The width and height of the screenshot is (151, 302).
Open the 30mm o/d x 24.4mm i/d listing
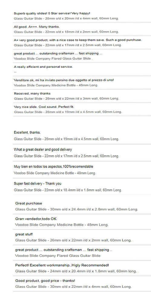[x=77, y=209]
